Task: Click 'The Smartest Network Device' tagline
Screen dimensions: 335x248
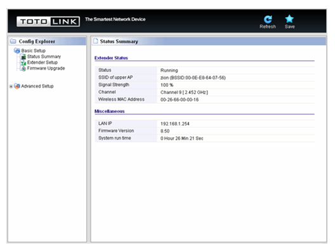Action: [115, 19]
